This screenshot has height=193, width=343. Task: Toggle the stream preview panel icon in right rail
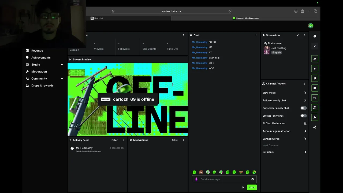(315, 59)
